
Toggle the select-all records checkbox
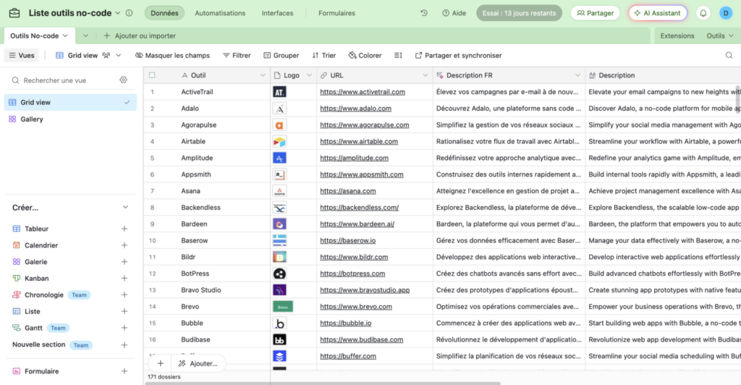[152, 75]
